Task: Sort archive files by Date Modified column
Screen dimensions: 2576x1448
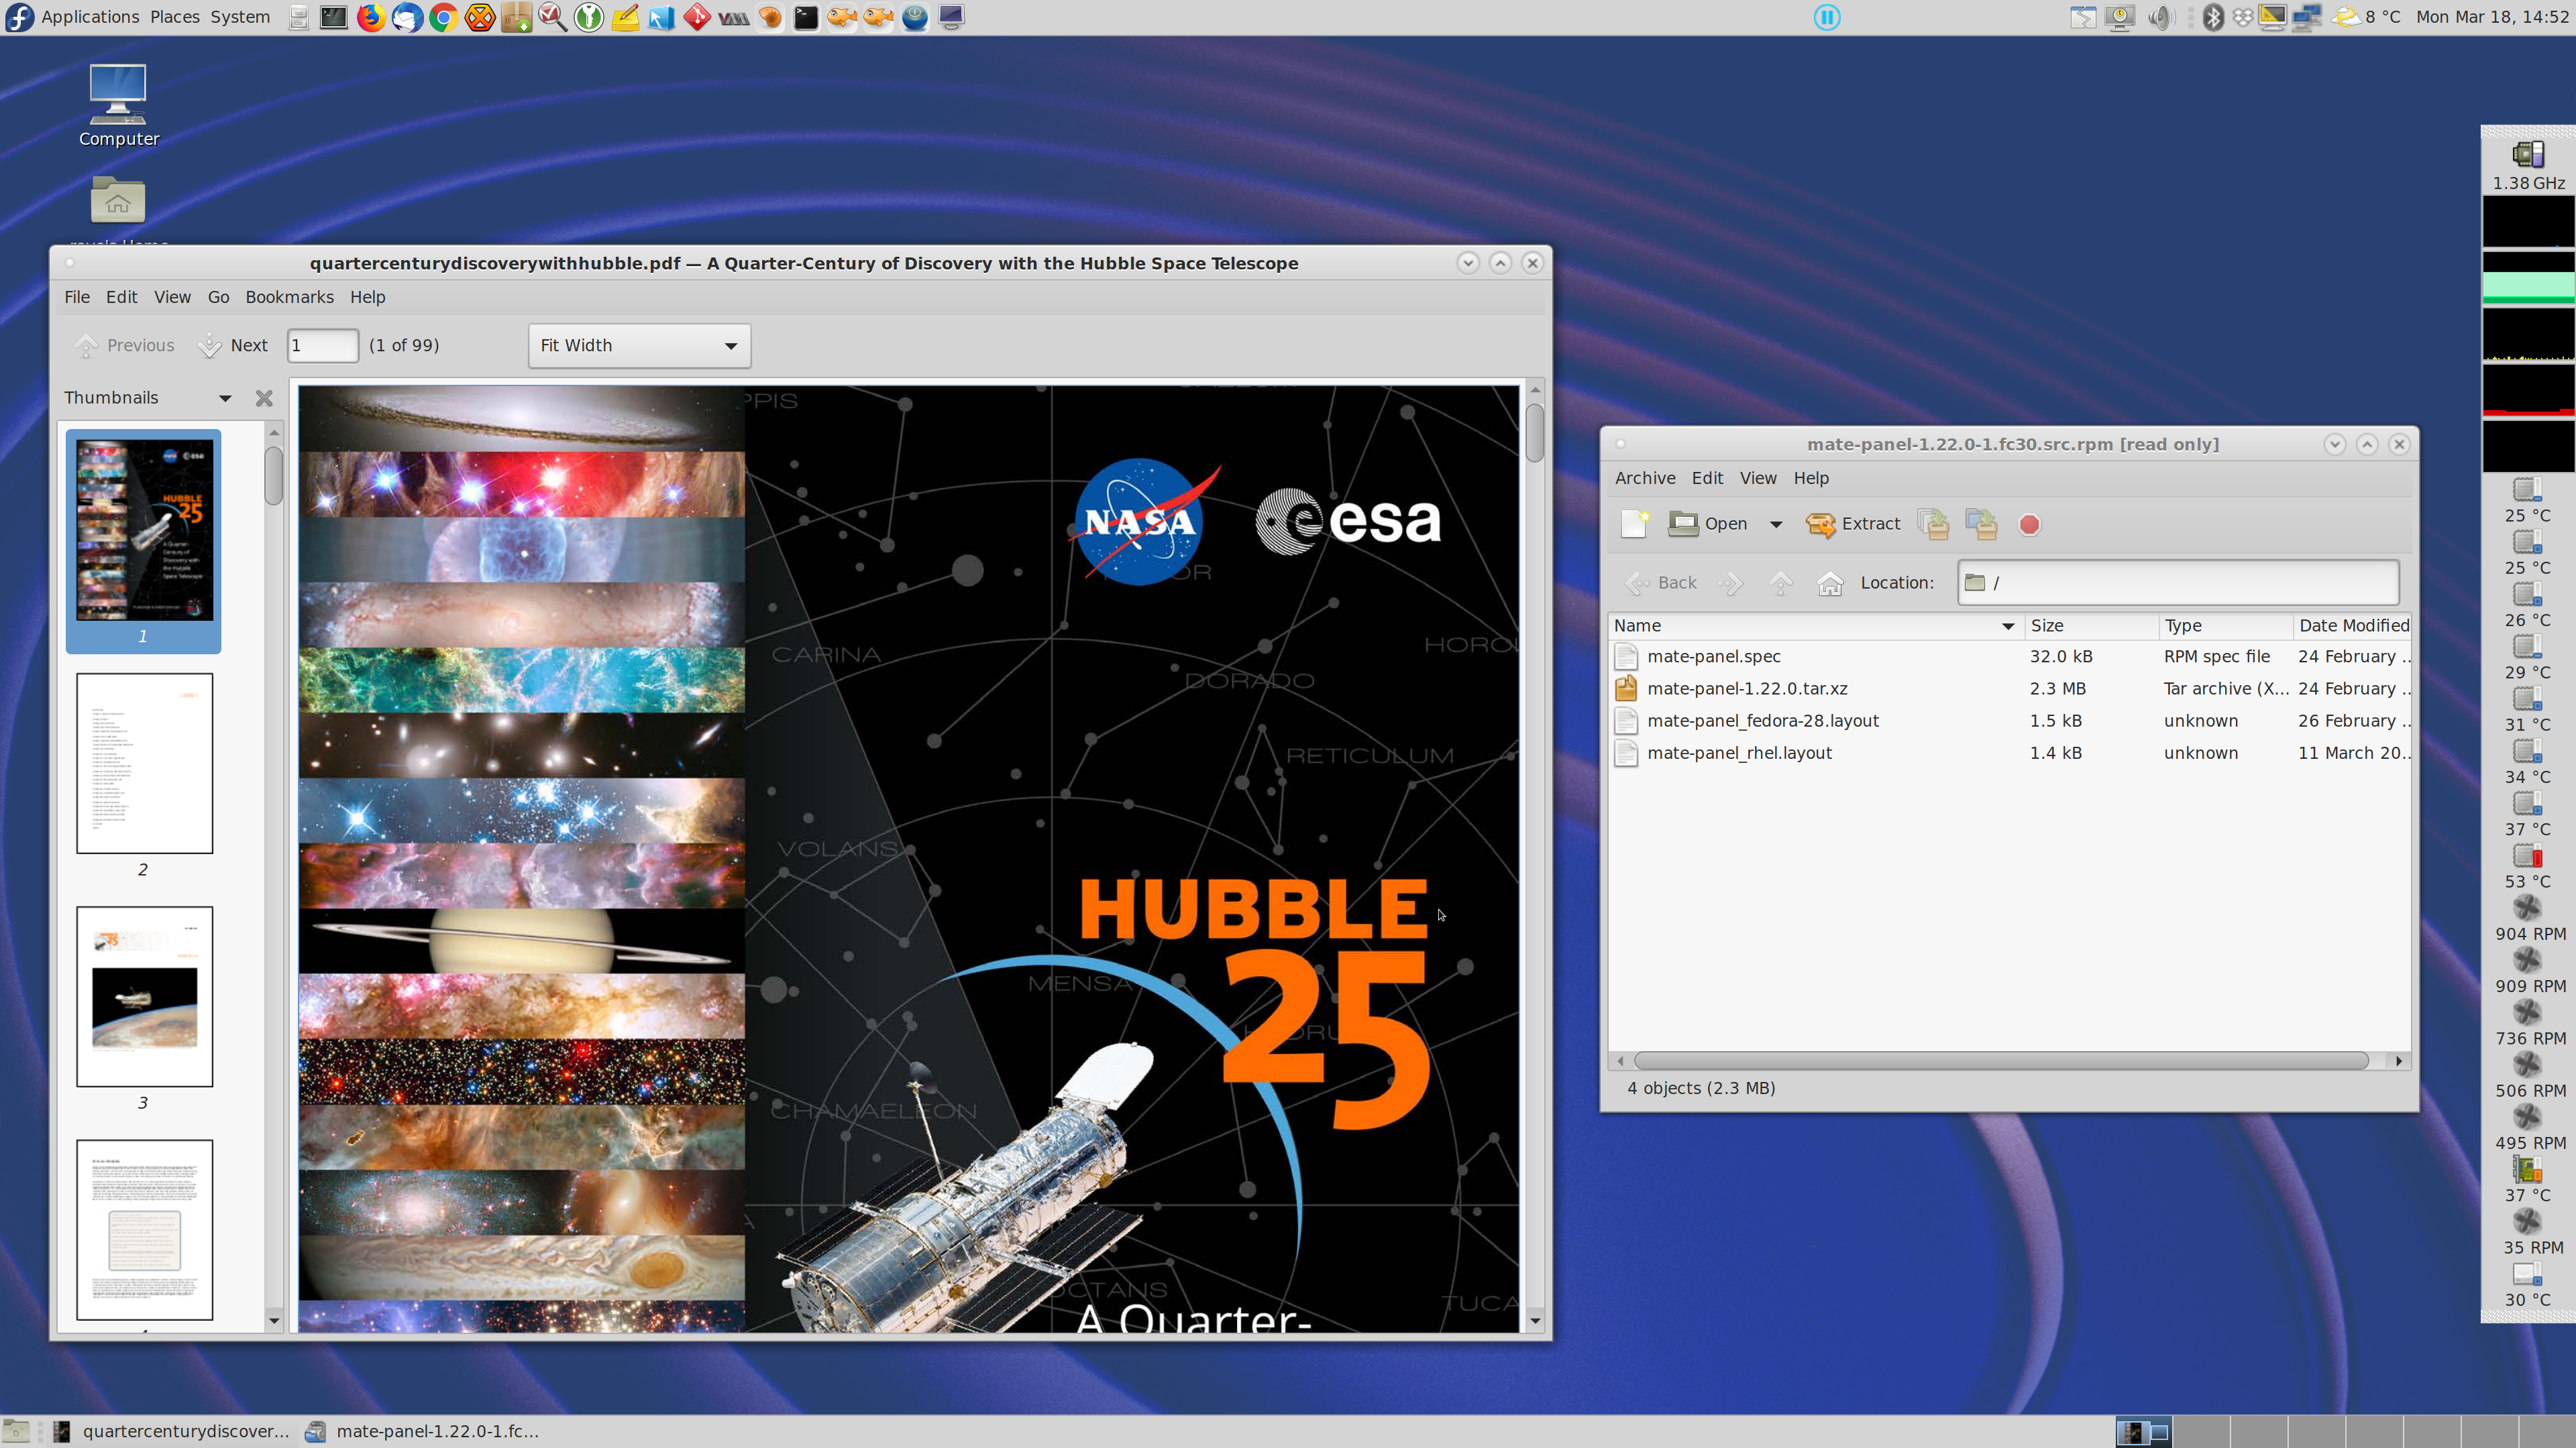Action: tap(2352, 625)
